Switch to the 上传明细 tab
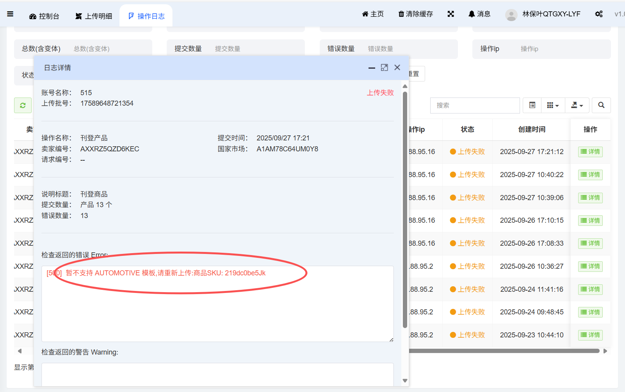The width and height of the screenshot is (625, 392). (x=94, y=16)
